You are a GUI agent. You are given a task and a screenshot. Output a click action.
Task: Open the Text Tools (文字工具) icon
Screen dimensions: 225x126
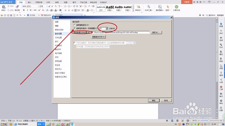click(149, 7)
